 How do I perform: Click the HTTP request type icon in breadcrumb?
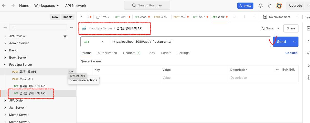point(84,28)
